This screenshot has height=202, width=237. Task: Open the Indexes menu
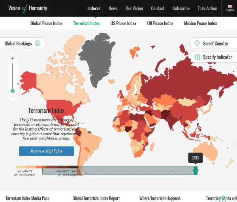(94, 8)
